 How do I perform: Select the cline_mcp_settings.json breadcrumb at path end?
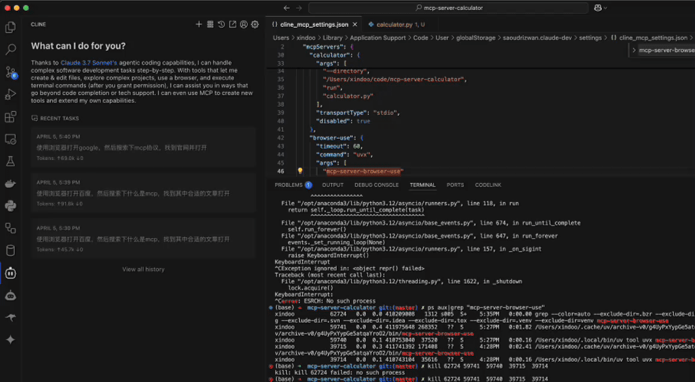point(650,38)
